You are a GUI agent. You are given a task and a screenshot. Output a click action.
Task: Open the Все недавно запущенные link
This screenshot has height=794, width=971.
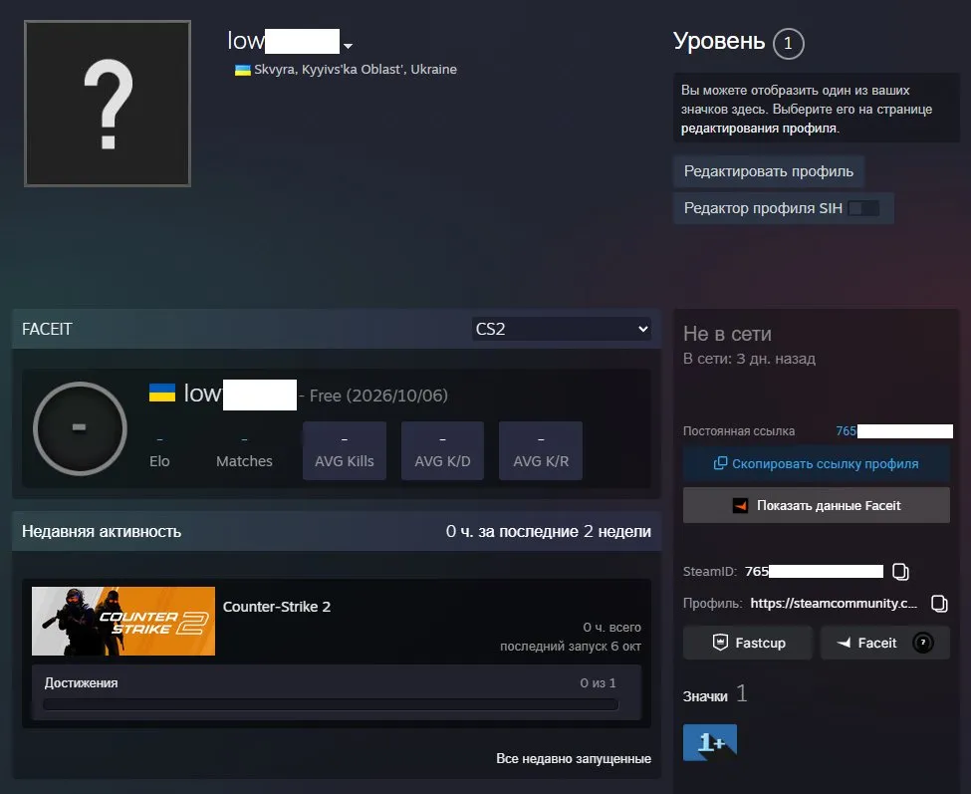click(x=574, y=759)
